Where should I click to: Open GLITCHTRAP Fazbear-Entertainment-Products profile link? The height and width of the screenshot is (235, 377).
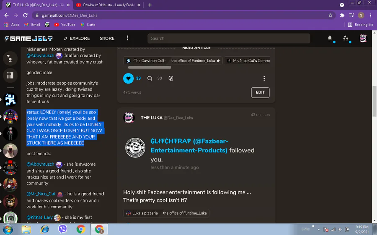tap(189, 146)
